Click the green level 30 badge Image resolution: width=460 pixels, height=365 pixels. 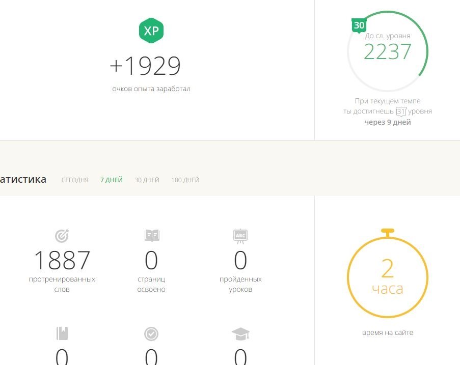[359, 25]
